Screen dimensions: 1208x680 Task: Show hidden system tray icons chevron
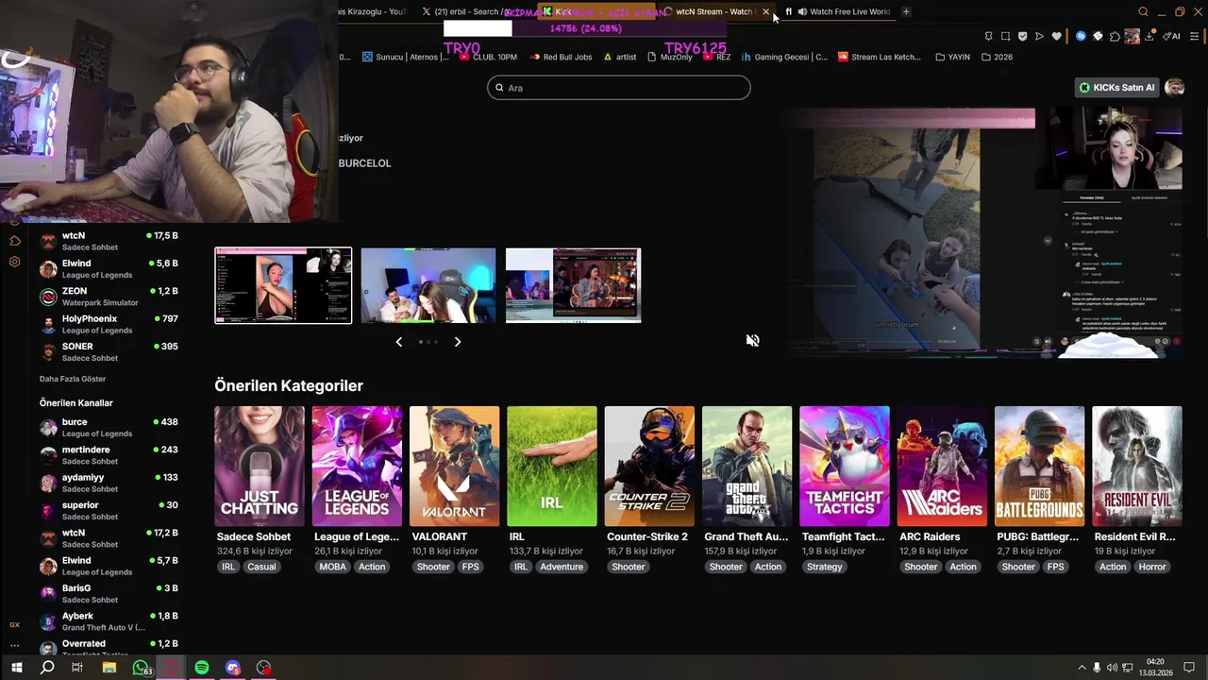tap(1082, 668)
